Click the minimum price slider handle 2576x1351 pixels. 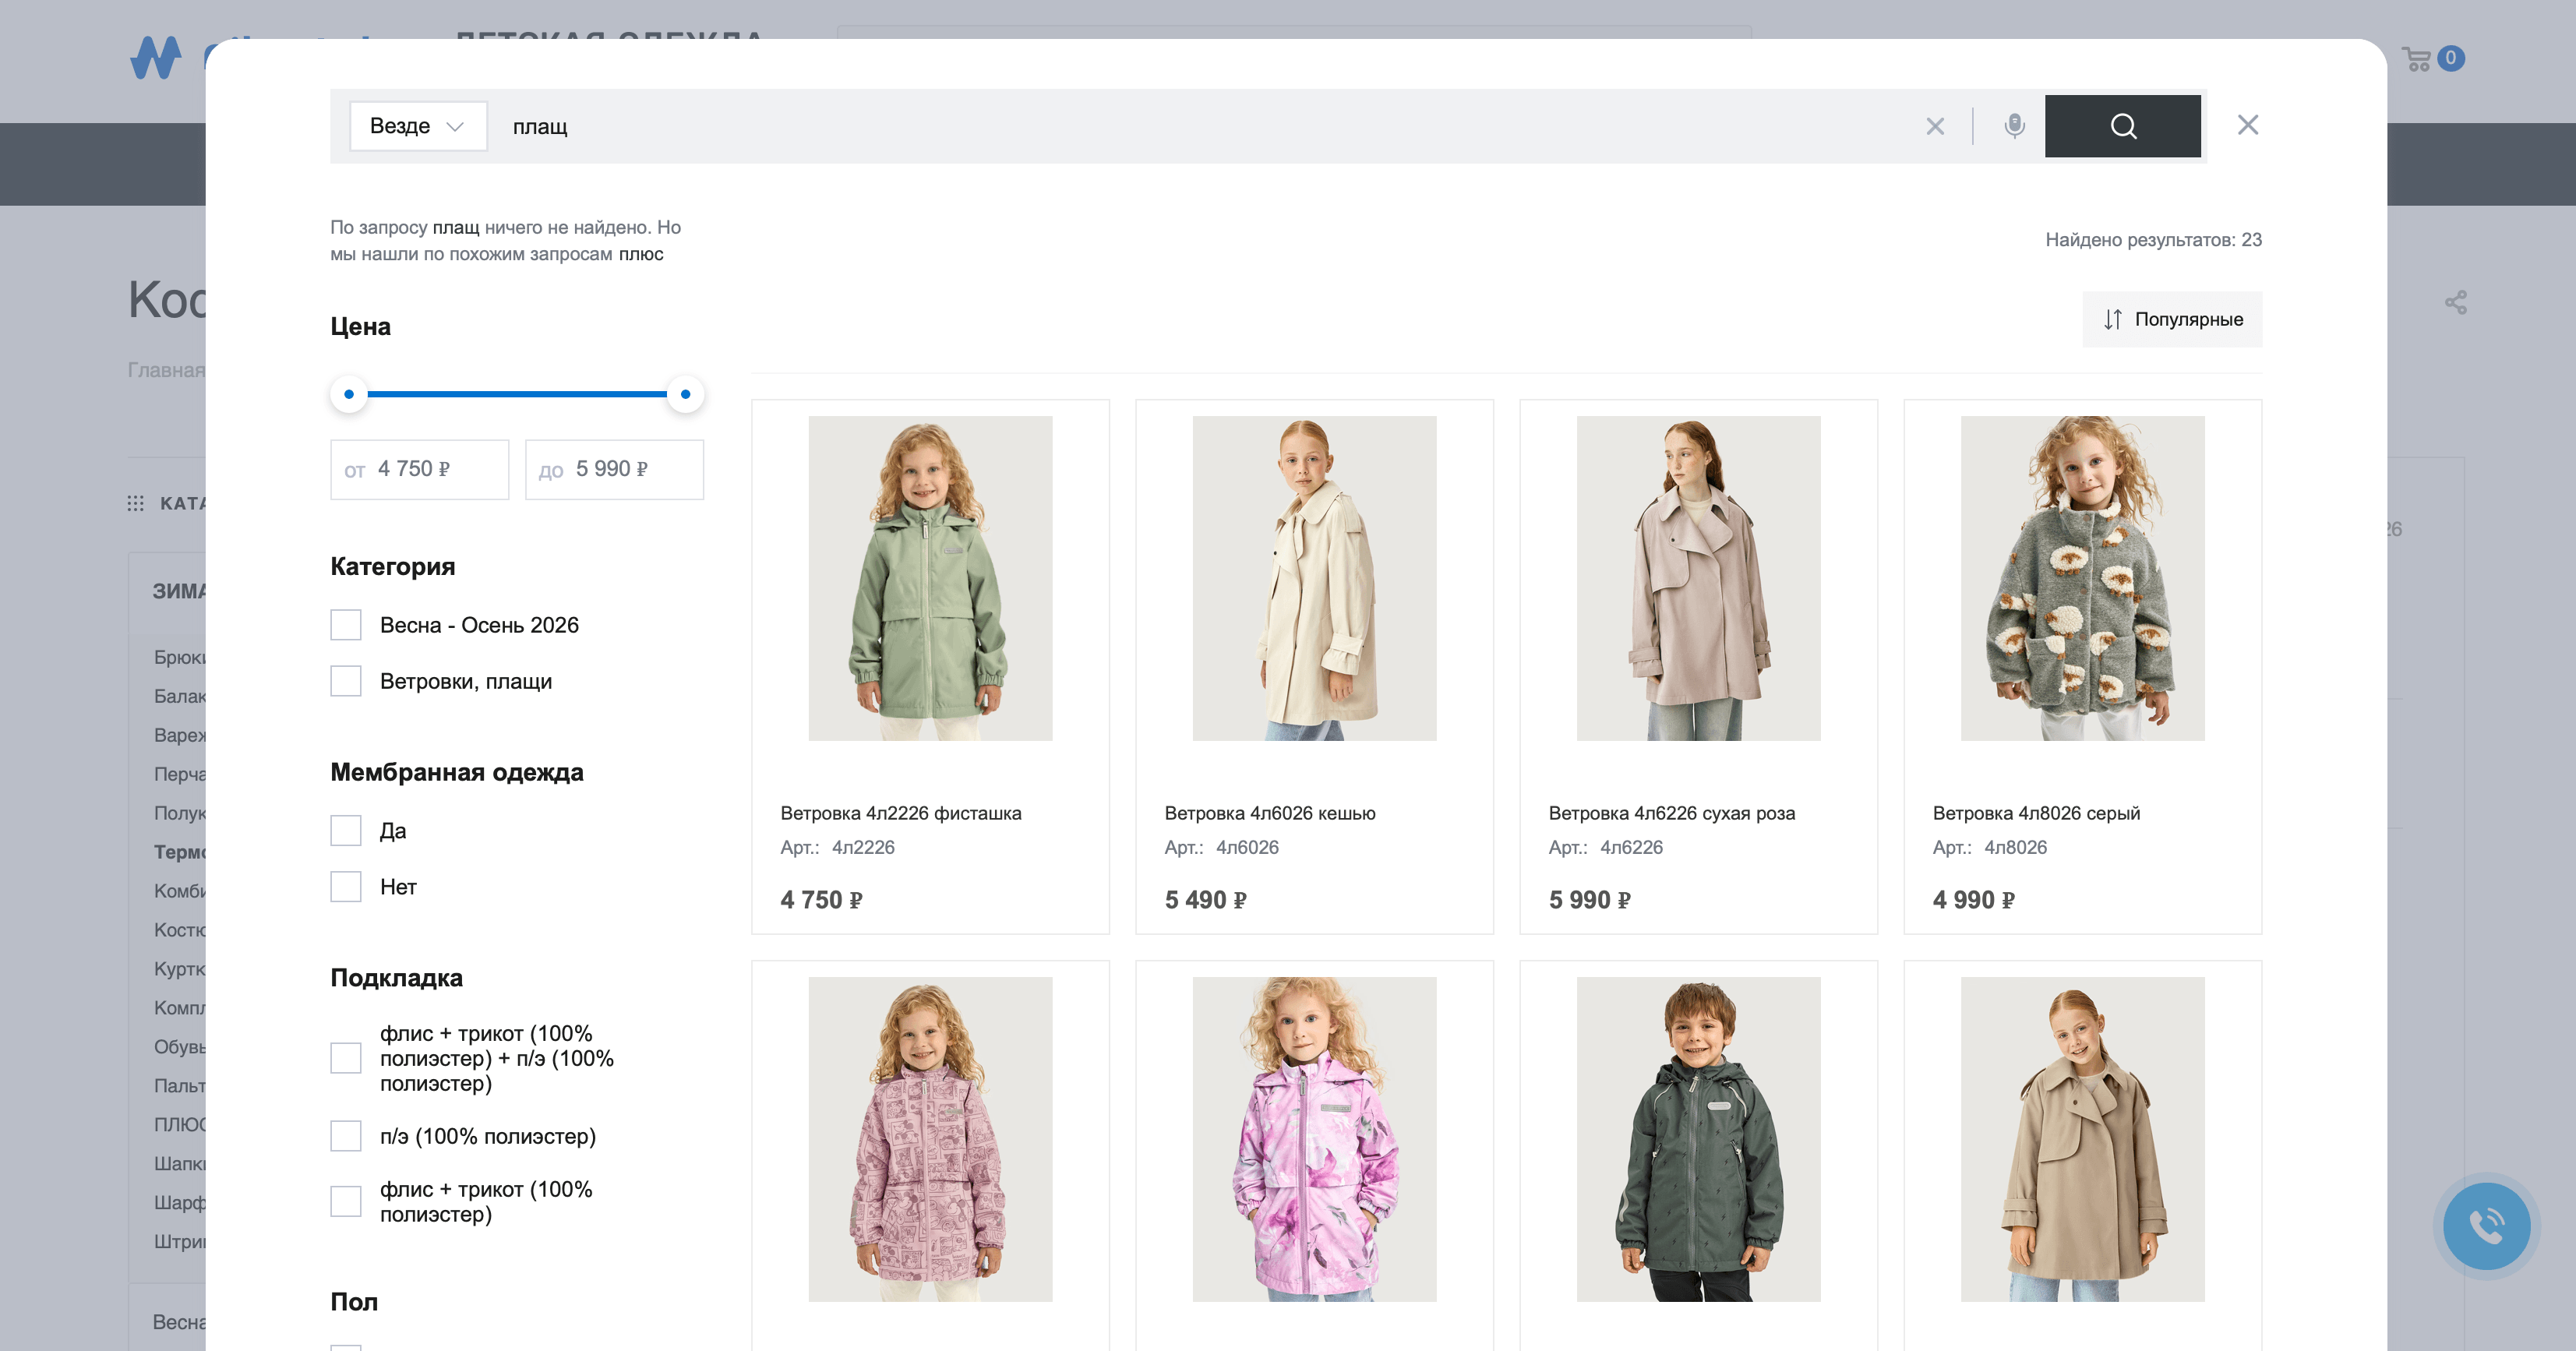[x=349, y=394]
